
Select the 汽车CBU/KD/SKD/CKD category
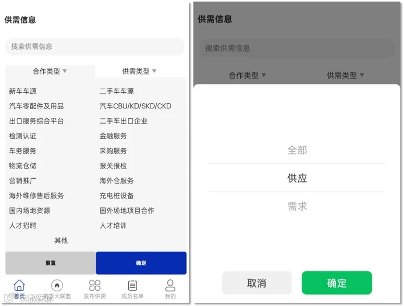(136, 106)
